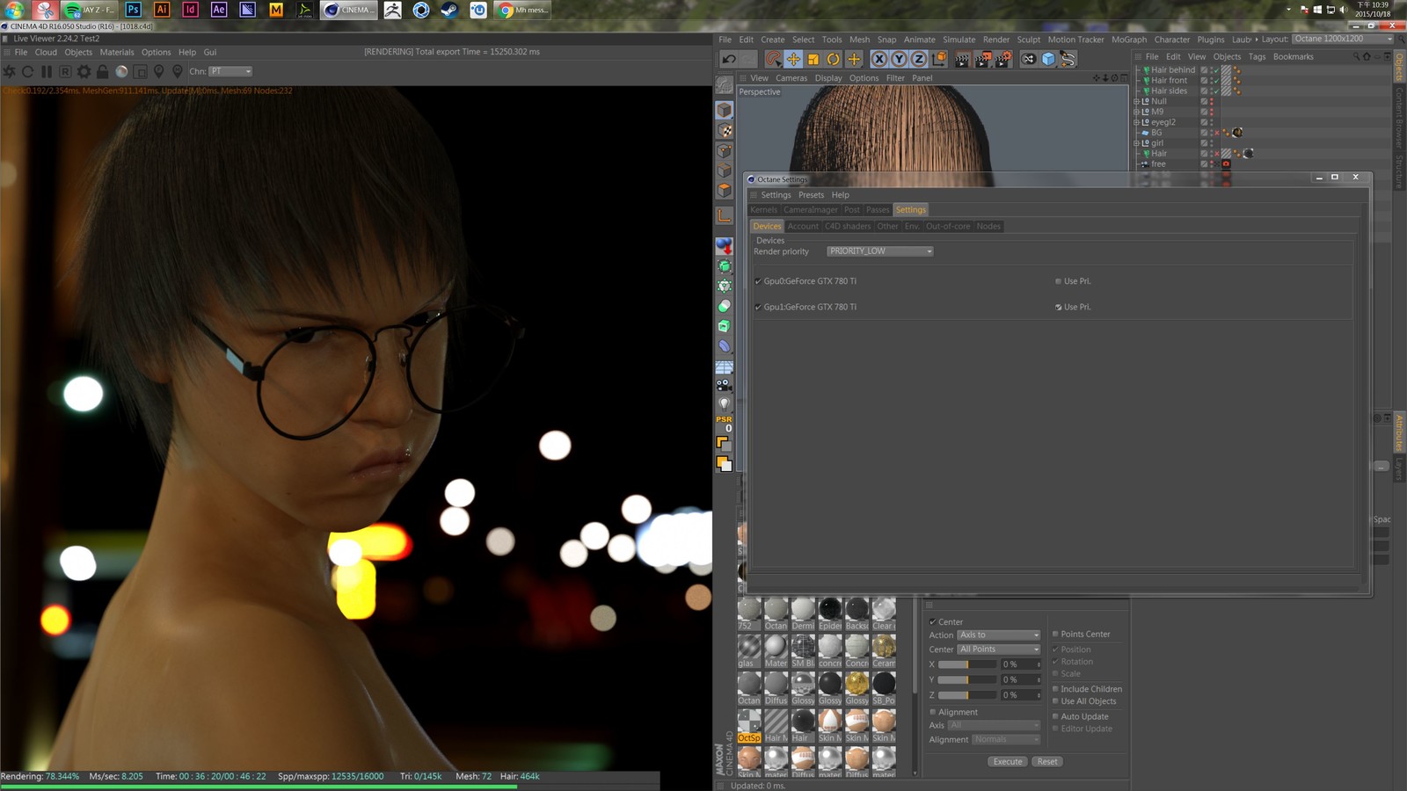Open Octane settings gear in Live Viewer
1407x791 pixels.
click(84, 71)
